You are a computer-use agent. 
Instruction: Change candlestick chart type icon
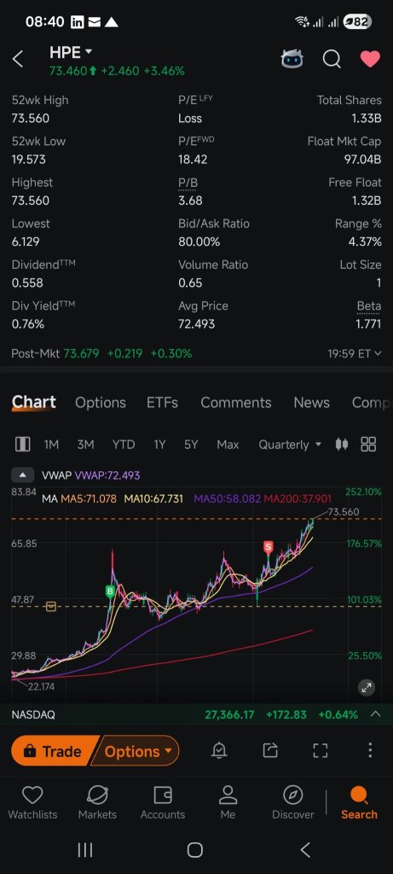click(x=342, y=444)
